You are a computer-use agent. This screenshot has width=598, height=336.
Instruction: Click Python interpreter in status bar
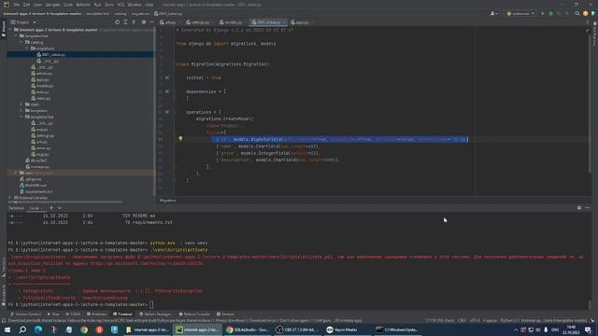(x=544, y=321)
